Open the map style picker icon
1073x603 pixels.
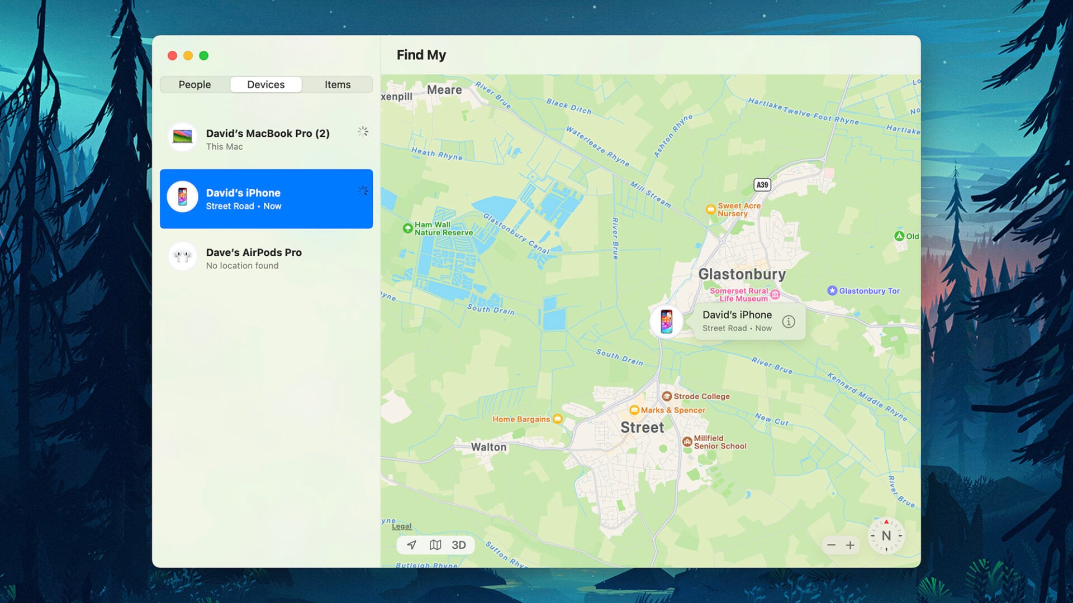point(435,544)
